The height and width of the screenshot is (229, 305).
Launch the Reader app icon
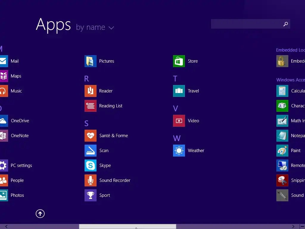click(91, 91)
